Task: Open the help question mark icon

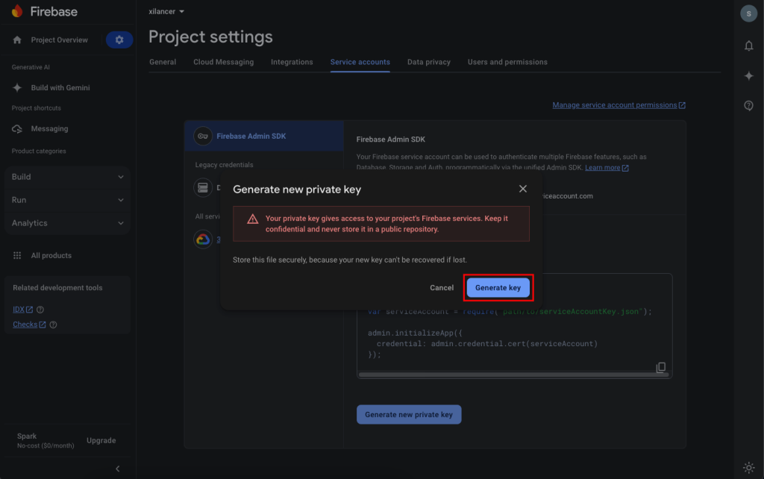Action: [749, 106]
